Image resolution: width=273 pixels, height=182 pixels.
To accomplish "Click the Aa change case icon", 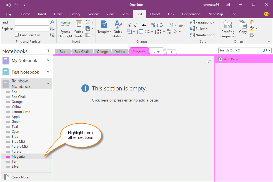I will [x=144, y=25].
